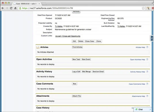Click the browser forward arrow
This screenshot has width=154, height=112.
point(7,8)
